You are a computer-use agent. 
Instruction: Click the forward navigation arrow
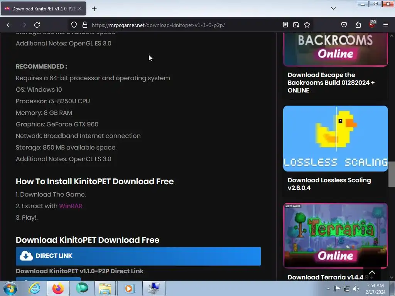coord(23,25)
